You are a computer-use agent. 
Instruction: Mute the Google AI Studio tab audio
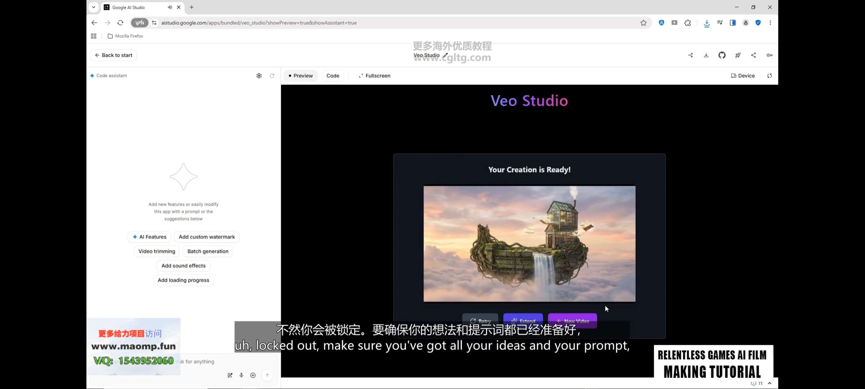170,7
